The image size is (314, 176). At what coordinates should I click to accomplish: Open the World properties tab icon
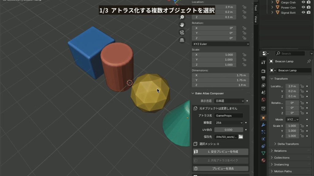tap(263, 100)
